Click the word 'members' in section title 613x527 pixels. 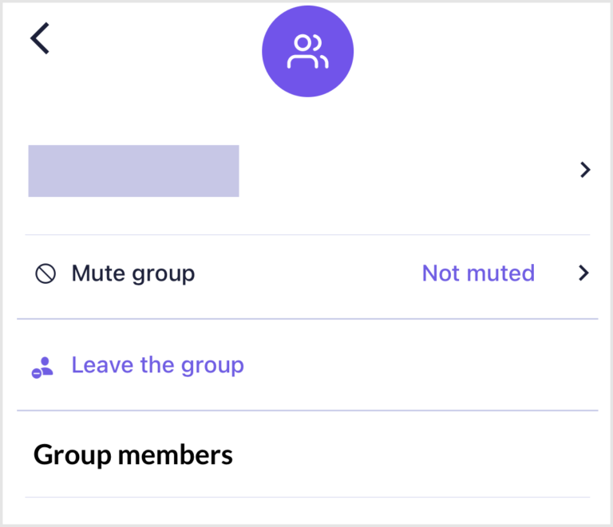click(x=175, y=455)
